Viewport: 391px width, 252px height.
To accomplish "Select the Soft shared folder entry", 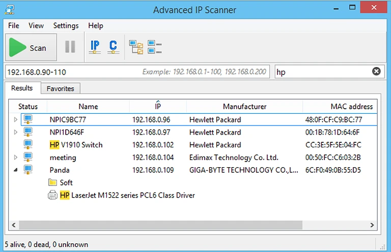I will point(66,182).
